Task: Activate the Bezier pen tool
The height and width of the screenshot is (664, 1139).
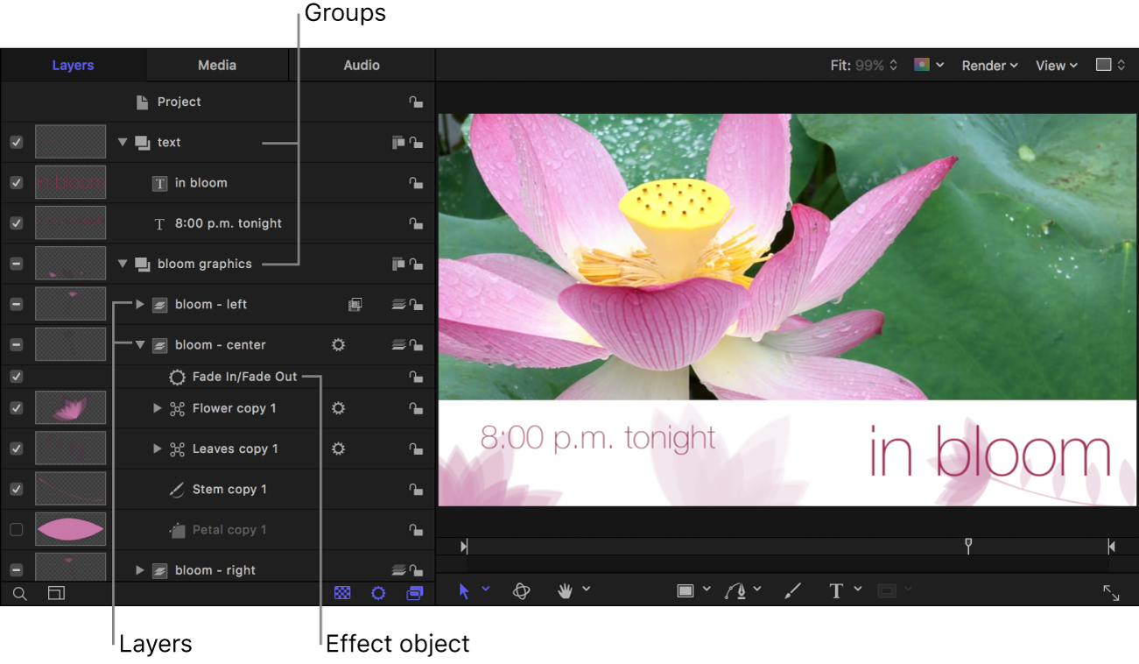Action: 735,591
